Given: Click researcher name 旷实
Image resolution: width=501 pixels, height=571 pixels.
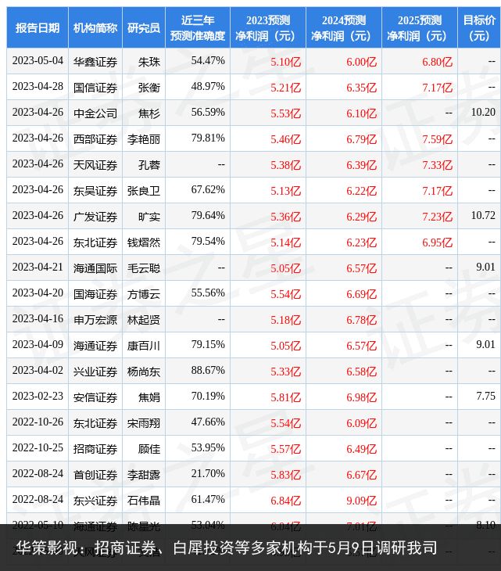Looking at the screenshot, I should (x=149, y=217).
